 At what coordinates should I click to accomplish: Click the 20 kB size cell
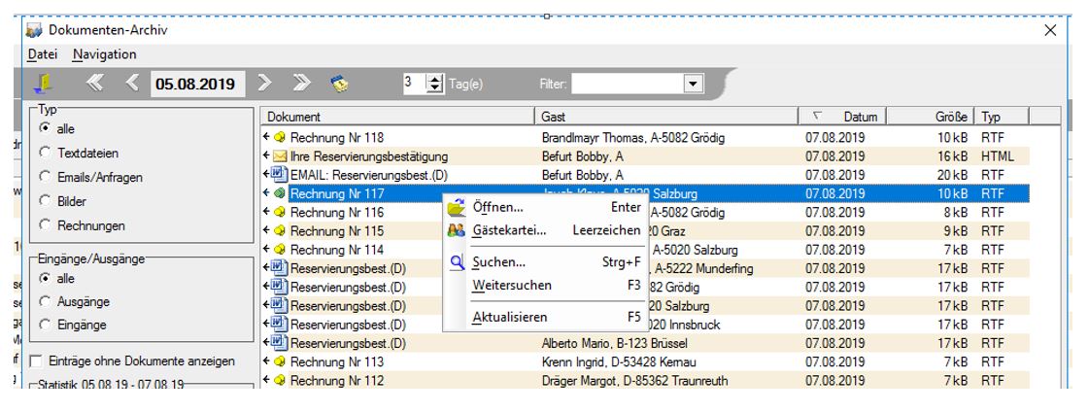(952, 174)
